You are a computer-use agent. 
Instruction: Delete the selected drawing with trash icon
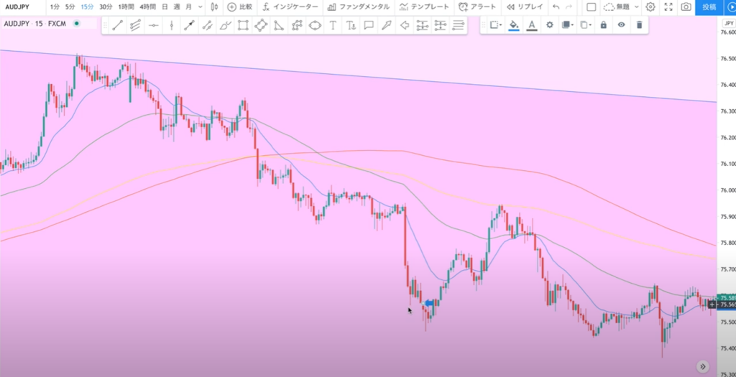click(x=639, y=25)
